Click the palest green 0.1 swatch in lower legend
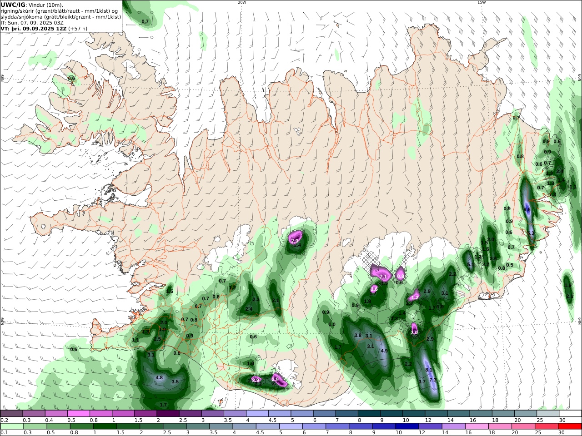This screenshot has height=436, width=582. 11,426
